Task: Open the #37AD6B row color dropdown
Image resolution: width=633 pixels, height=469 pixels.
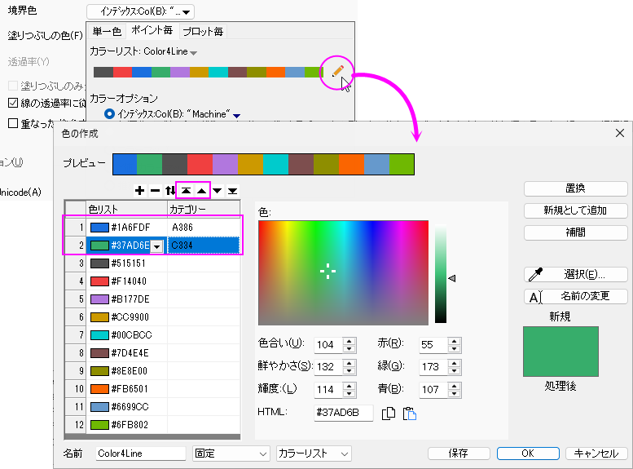Action: pyautogui.click(x=157, y=246)
